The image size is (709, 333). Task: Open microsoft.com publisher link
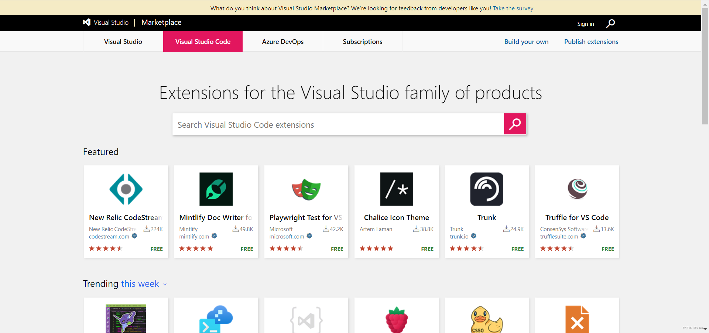click(x=287, y=237)
